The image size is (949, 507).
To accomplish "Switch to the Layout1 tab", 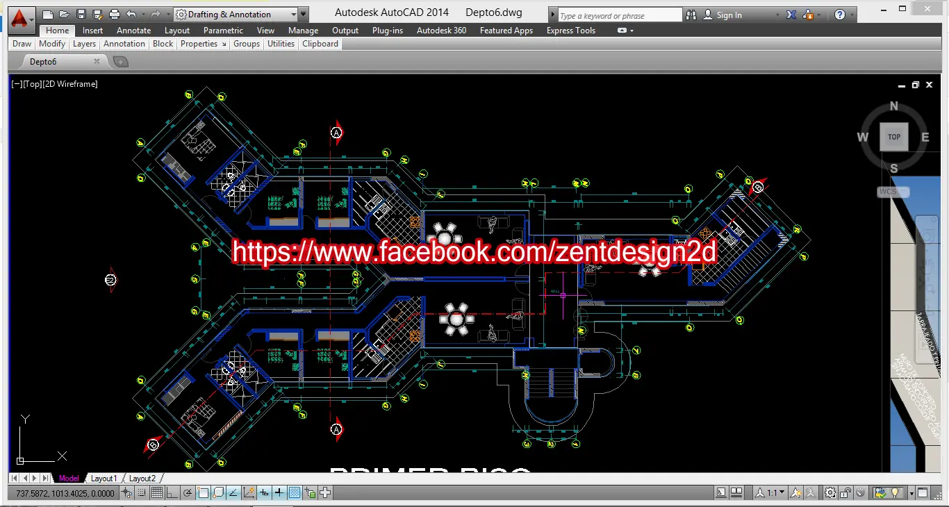I will pos(104,479).
